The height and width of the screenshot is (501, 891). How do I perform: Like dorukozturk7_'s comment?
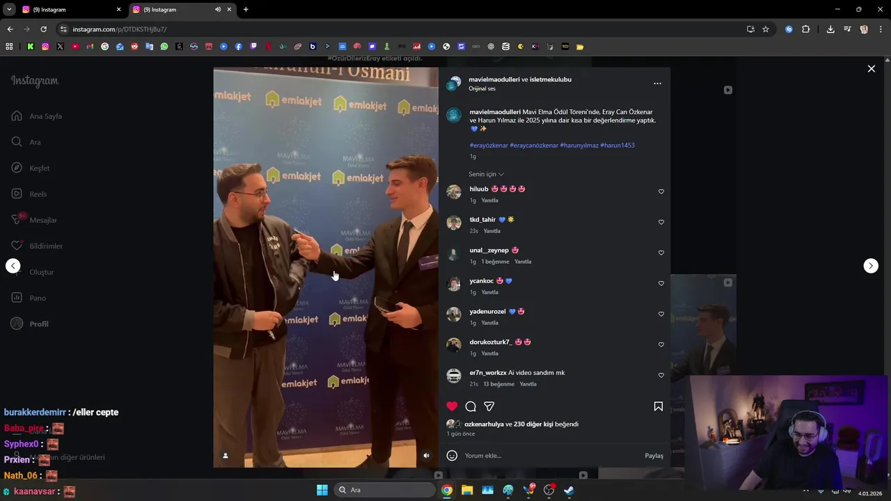pos(661,344)
